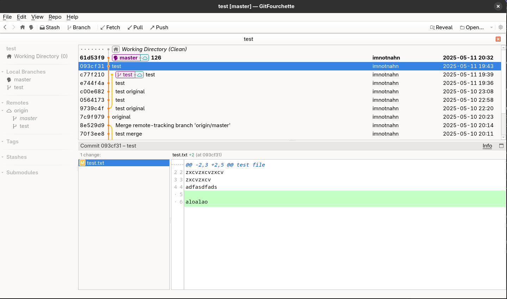The height and width of the screenshot is (299, 507).
Task: Reveal repository in file manager
Action: tap(441, 27)
